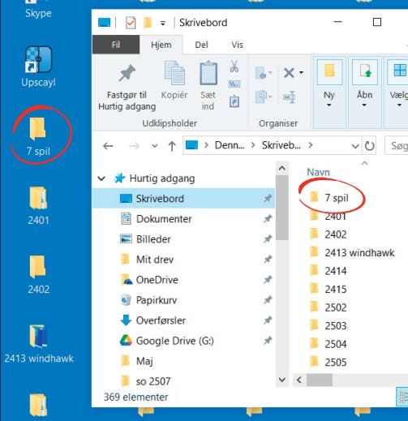
Task: Collapse the Hurtig adgang tree section
Action: click(101, 178)
